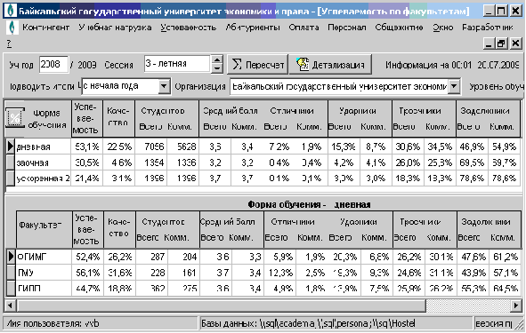The image size is (526, 333).
Task: Click the 21,4% cell in ускоренная row
Action: click(x=87, y=178)
